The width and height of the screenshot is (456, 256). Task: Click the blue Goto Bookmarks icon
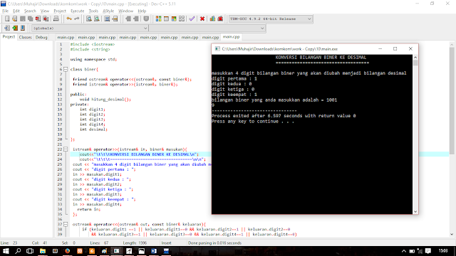23,28
